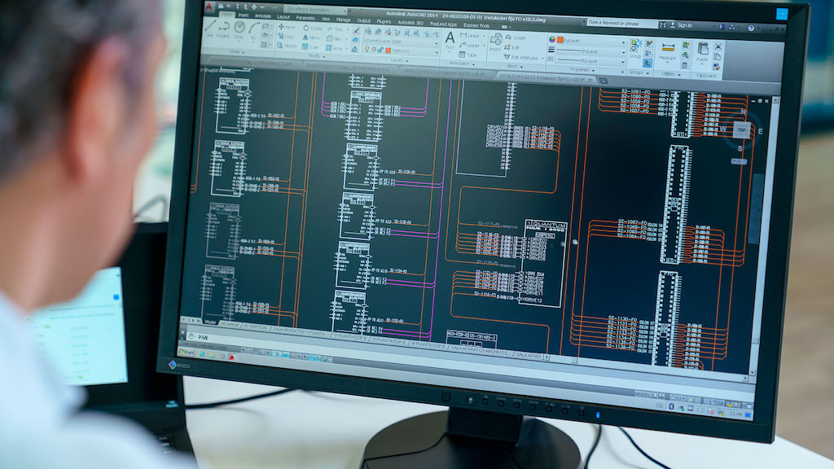
Task: Click the Linear dimension tool
Action: tap(469, 36)
